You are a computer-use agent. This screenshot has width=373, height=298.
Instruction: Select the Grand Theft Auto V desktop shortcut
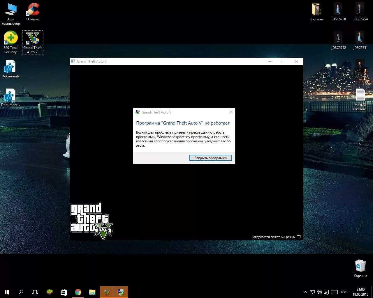tap(33, 42)
